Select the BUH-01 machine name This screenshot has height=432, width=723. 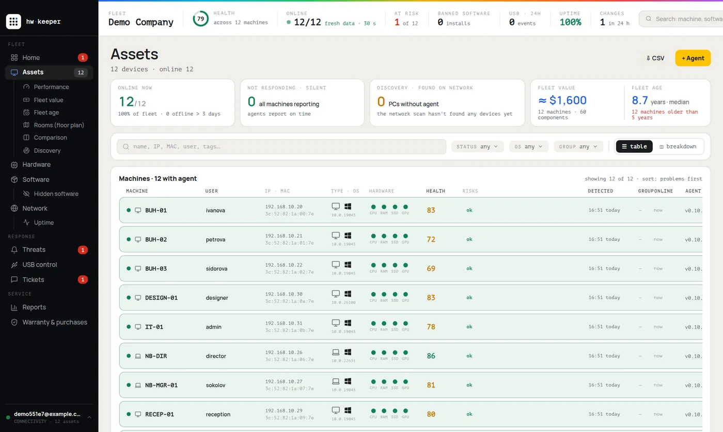coord(156,210)
